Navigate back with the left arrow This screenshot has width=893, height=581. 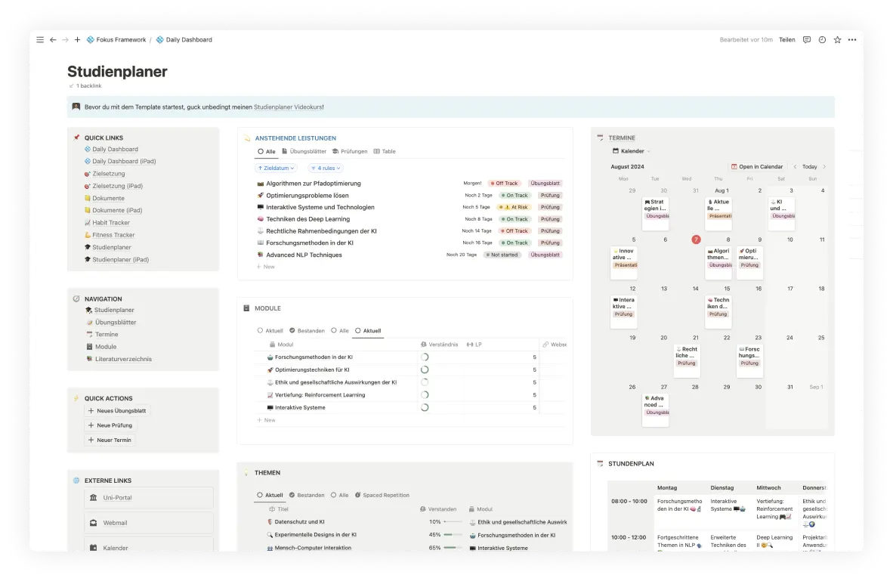pyautogui.click(x=53, y=40)
